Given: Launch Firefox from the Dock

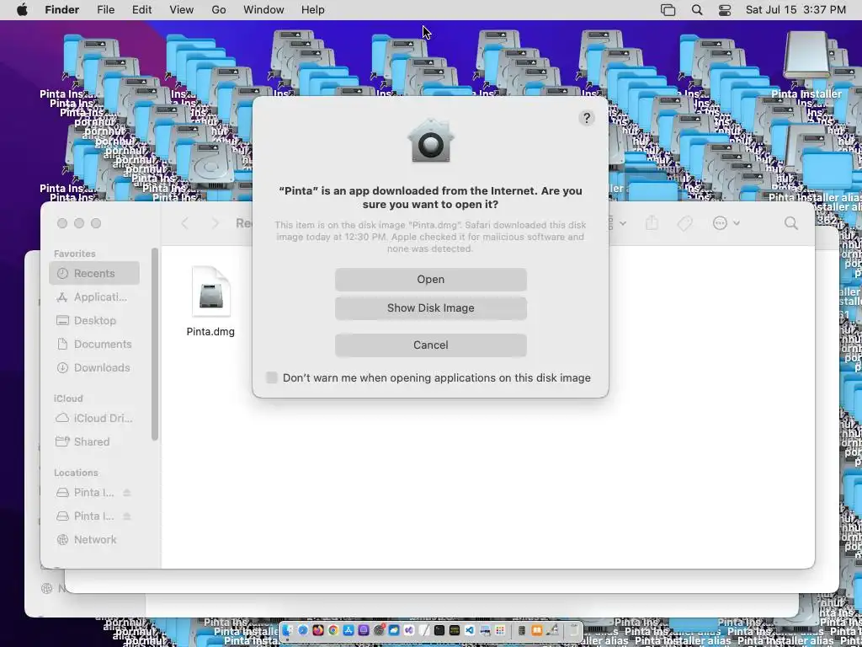Looking at the screenshot, I should 318,630.
